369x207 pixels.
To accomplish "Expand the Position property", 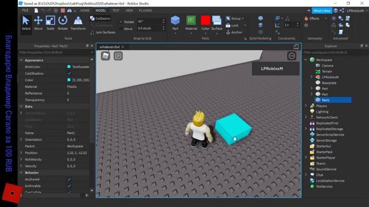I will (21, 152).
